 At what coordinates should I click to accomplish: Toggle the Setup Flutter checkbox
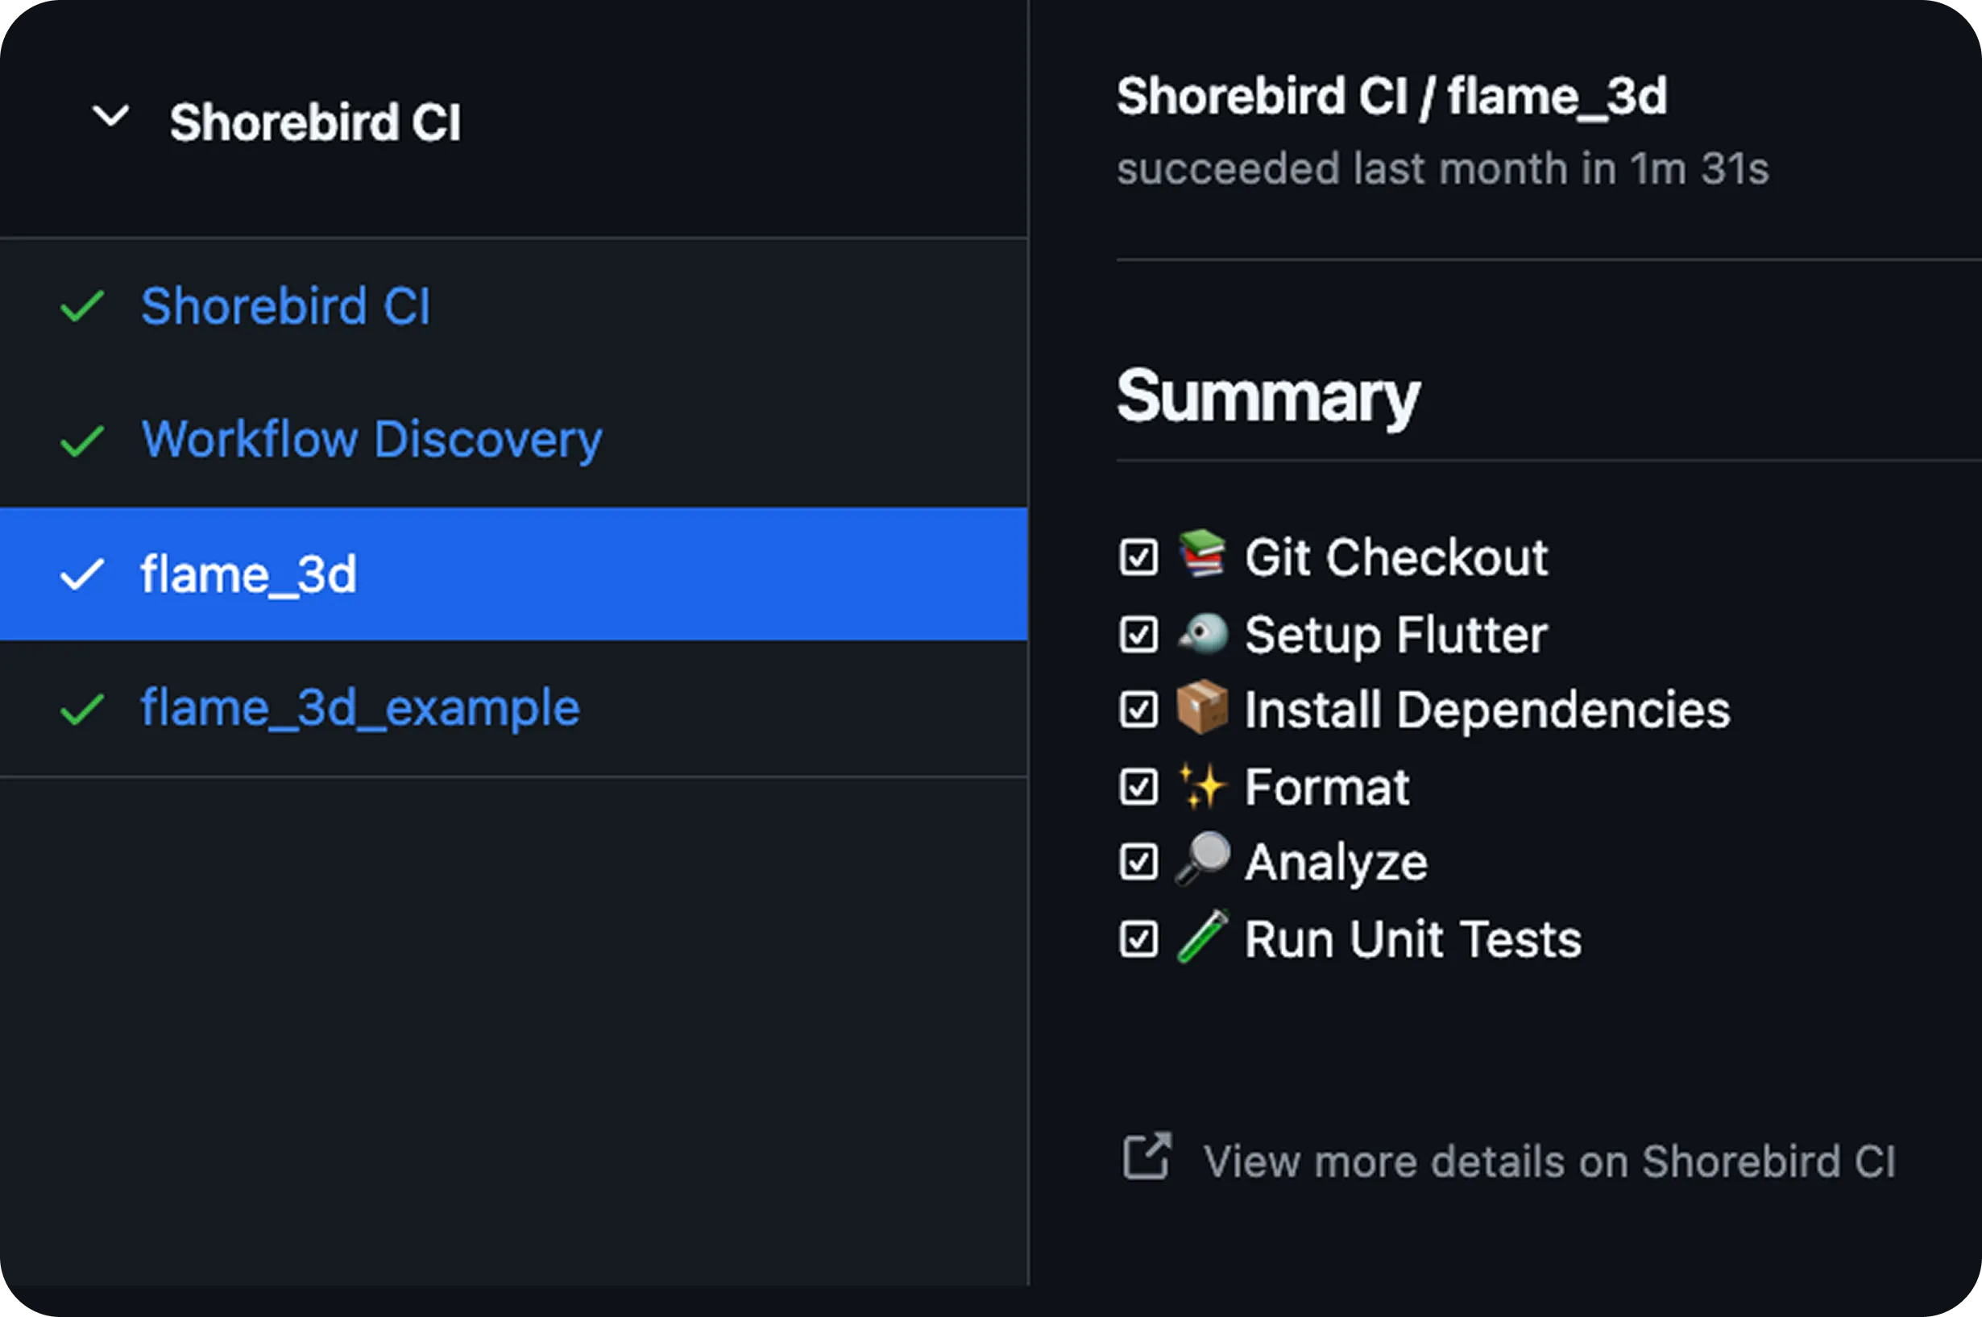[1138, 634]
